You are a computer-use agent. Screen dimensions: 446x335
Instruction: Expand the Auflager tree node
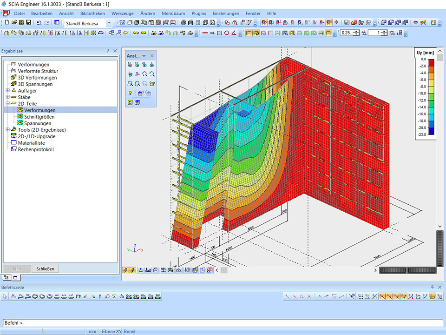(x=8, y=91)
